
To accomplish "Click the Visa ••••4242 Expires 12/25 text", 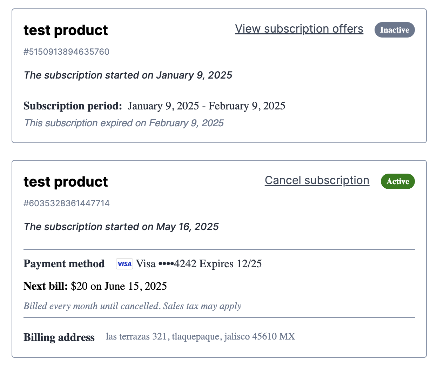I will [199, 264].
